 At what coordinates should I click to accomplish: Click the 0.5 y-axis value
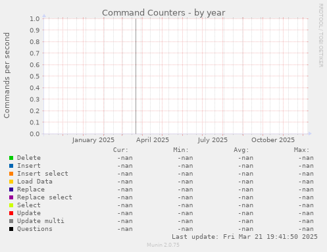click(35, 76)
